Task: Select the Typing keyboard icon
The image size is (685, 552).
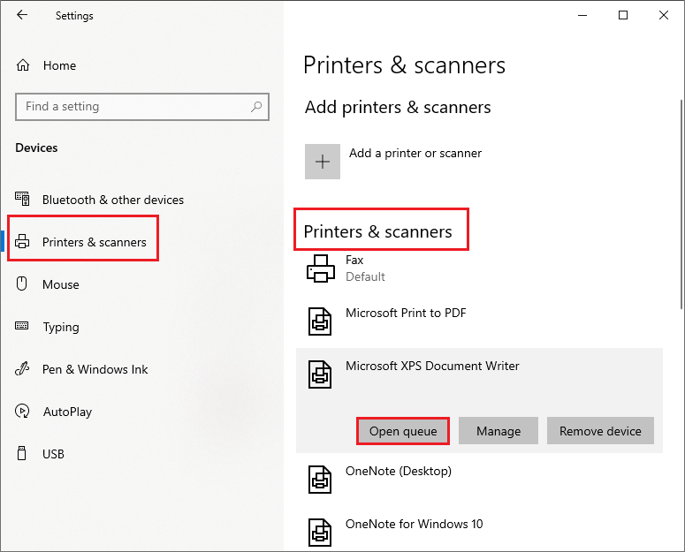Action: pyautogui.click(x=22, y=326)
